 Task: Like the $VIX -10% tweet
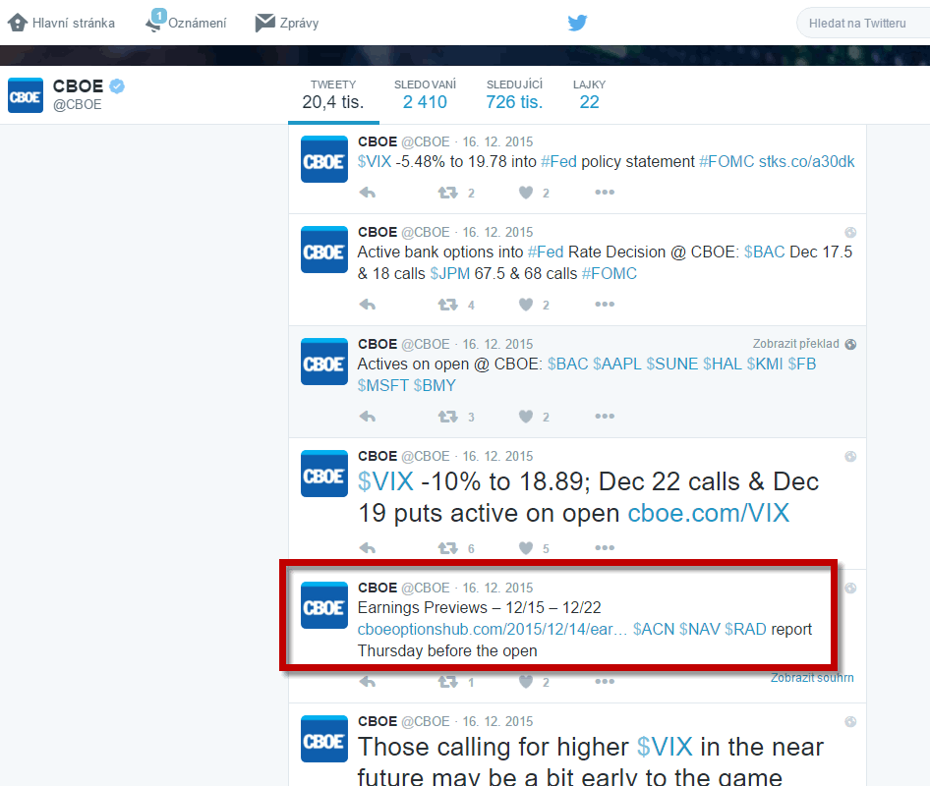[526, 548]
